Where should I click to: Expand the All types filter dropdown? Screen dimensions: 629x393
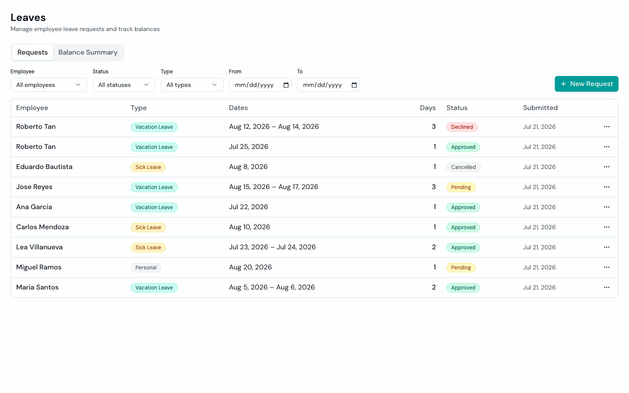tap(192, 85)
